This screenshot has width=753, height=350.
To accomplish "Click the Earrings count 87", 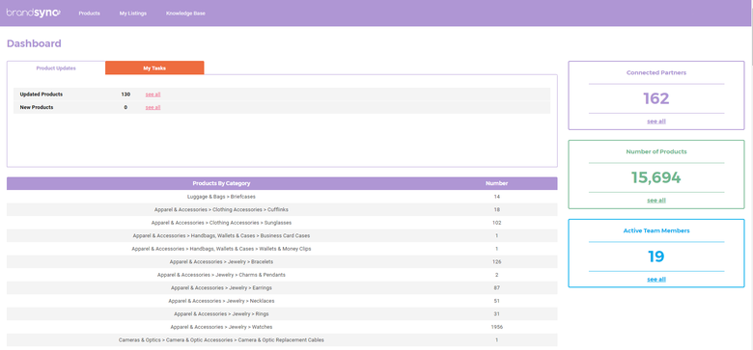I will [x=496, y=287].
